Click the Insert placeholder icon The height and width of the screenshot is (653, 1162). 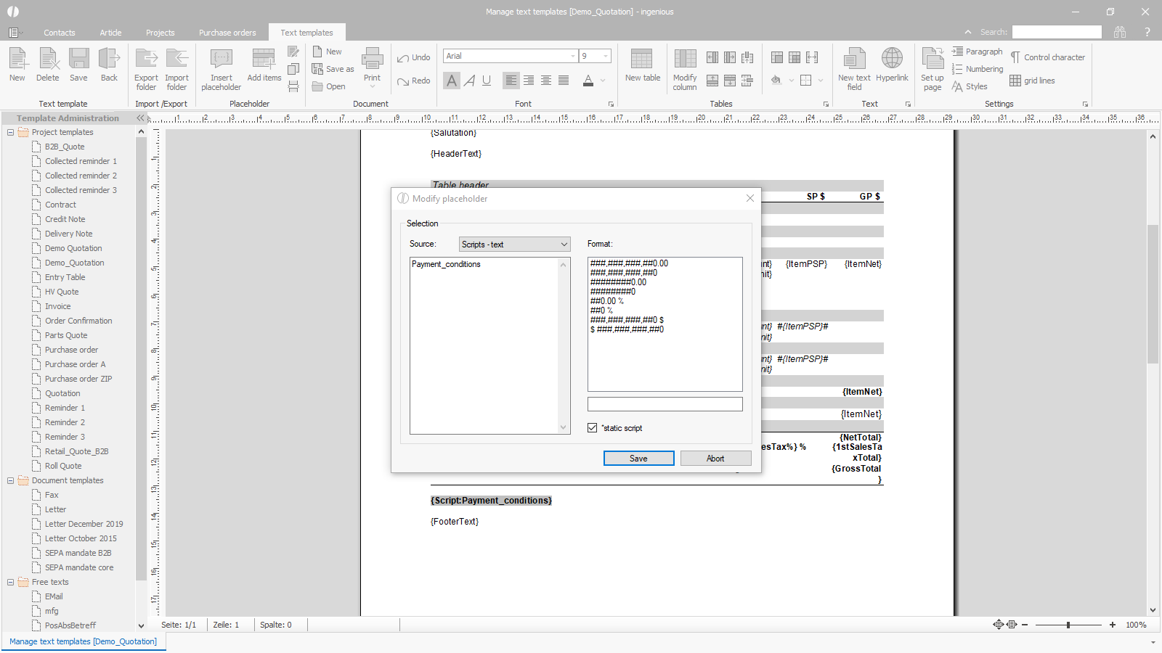(x=221, y=69)
